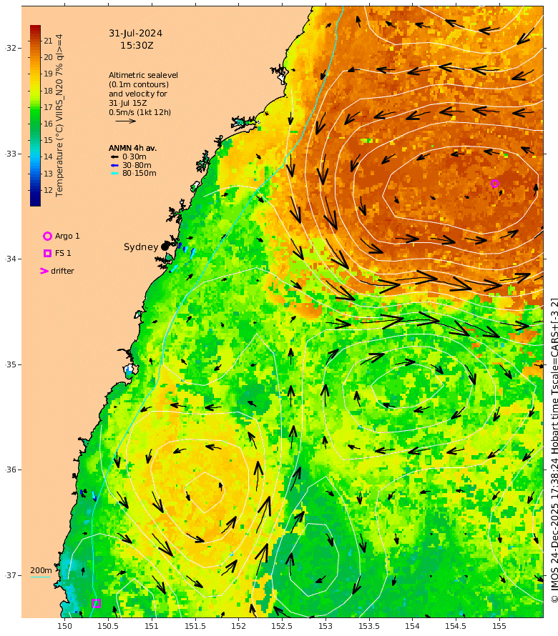Viewport: 558px width, 636px height.
Task: Click the temperature color bar scale
Action: [35, 116]
